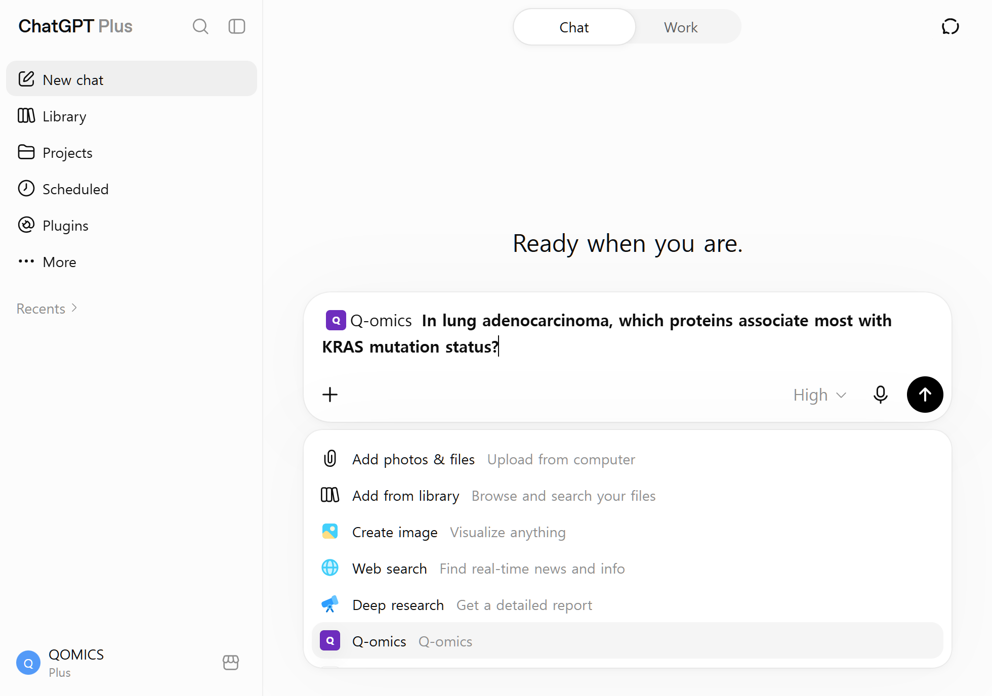992x696 pixels.
Task: Click the ChatGPT Plus logo text
Action: (x=75, y=26)
